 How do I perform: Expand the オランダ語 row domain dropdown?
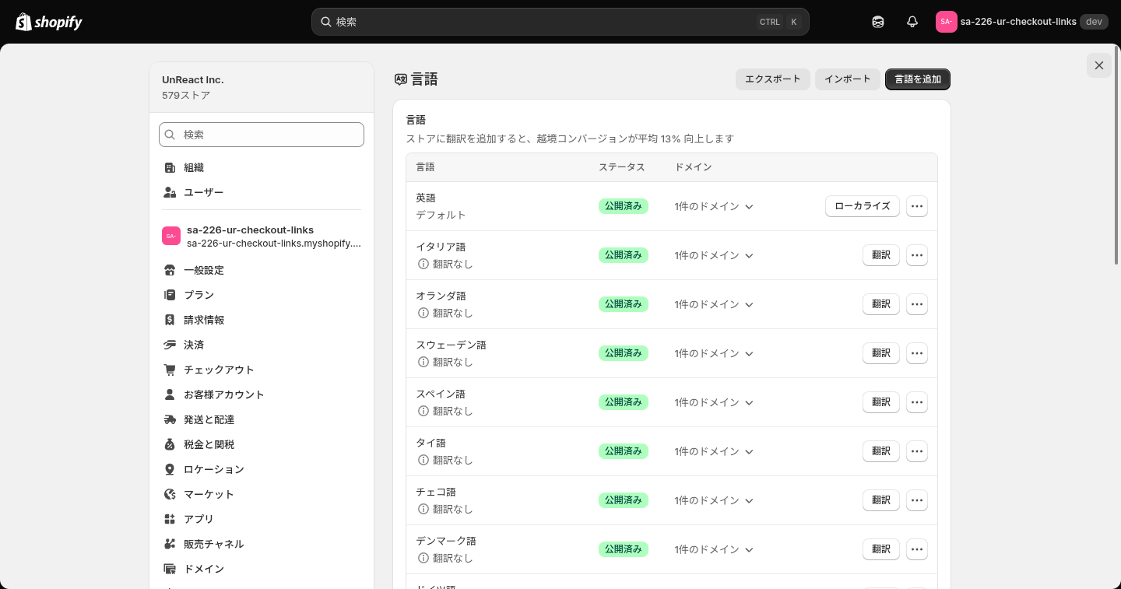714,304
